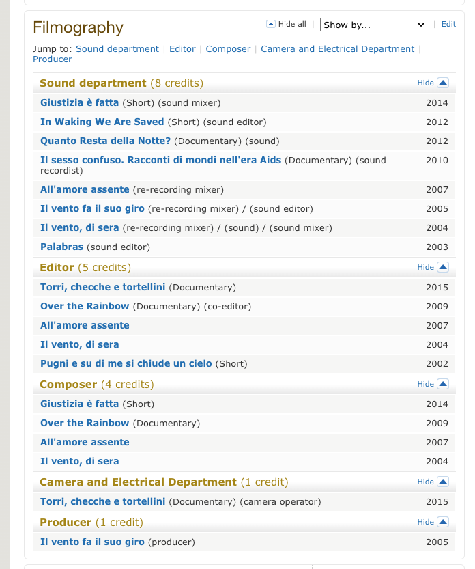Image resolution: width=475 pixels, height=569 pixels.
Task: Click Hide text for Editor section
Action: tap(425, 267)
